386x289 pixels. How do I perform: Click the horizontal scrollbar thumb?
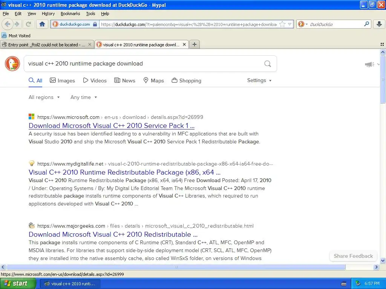[x=176, y=267]
